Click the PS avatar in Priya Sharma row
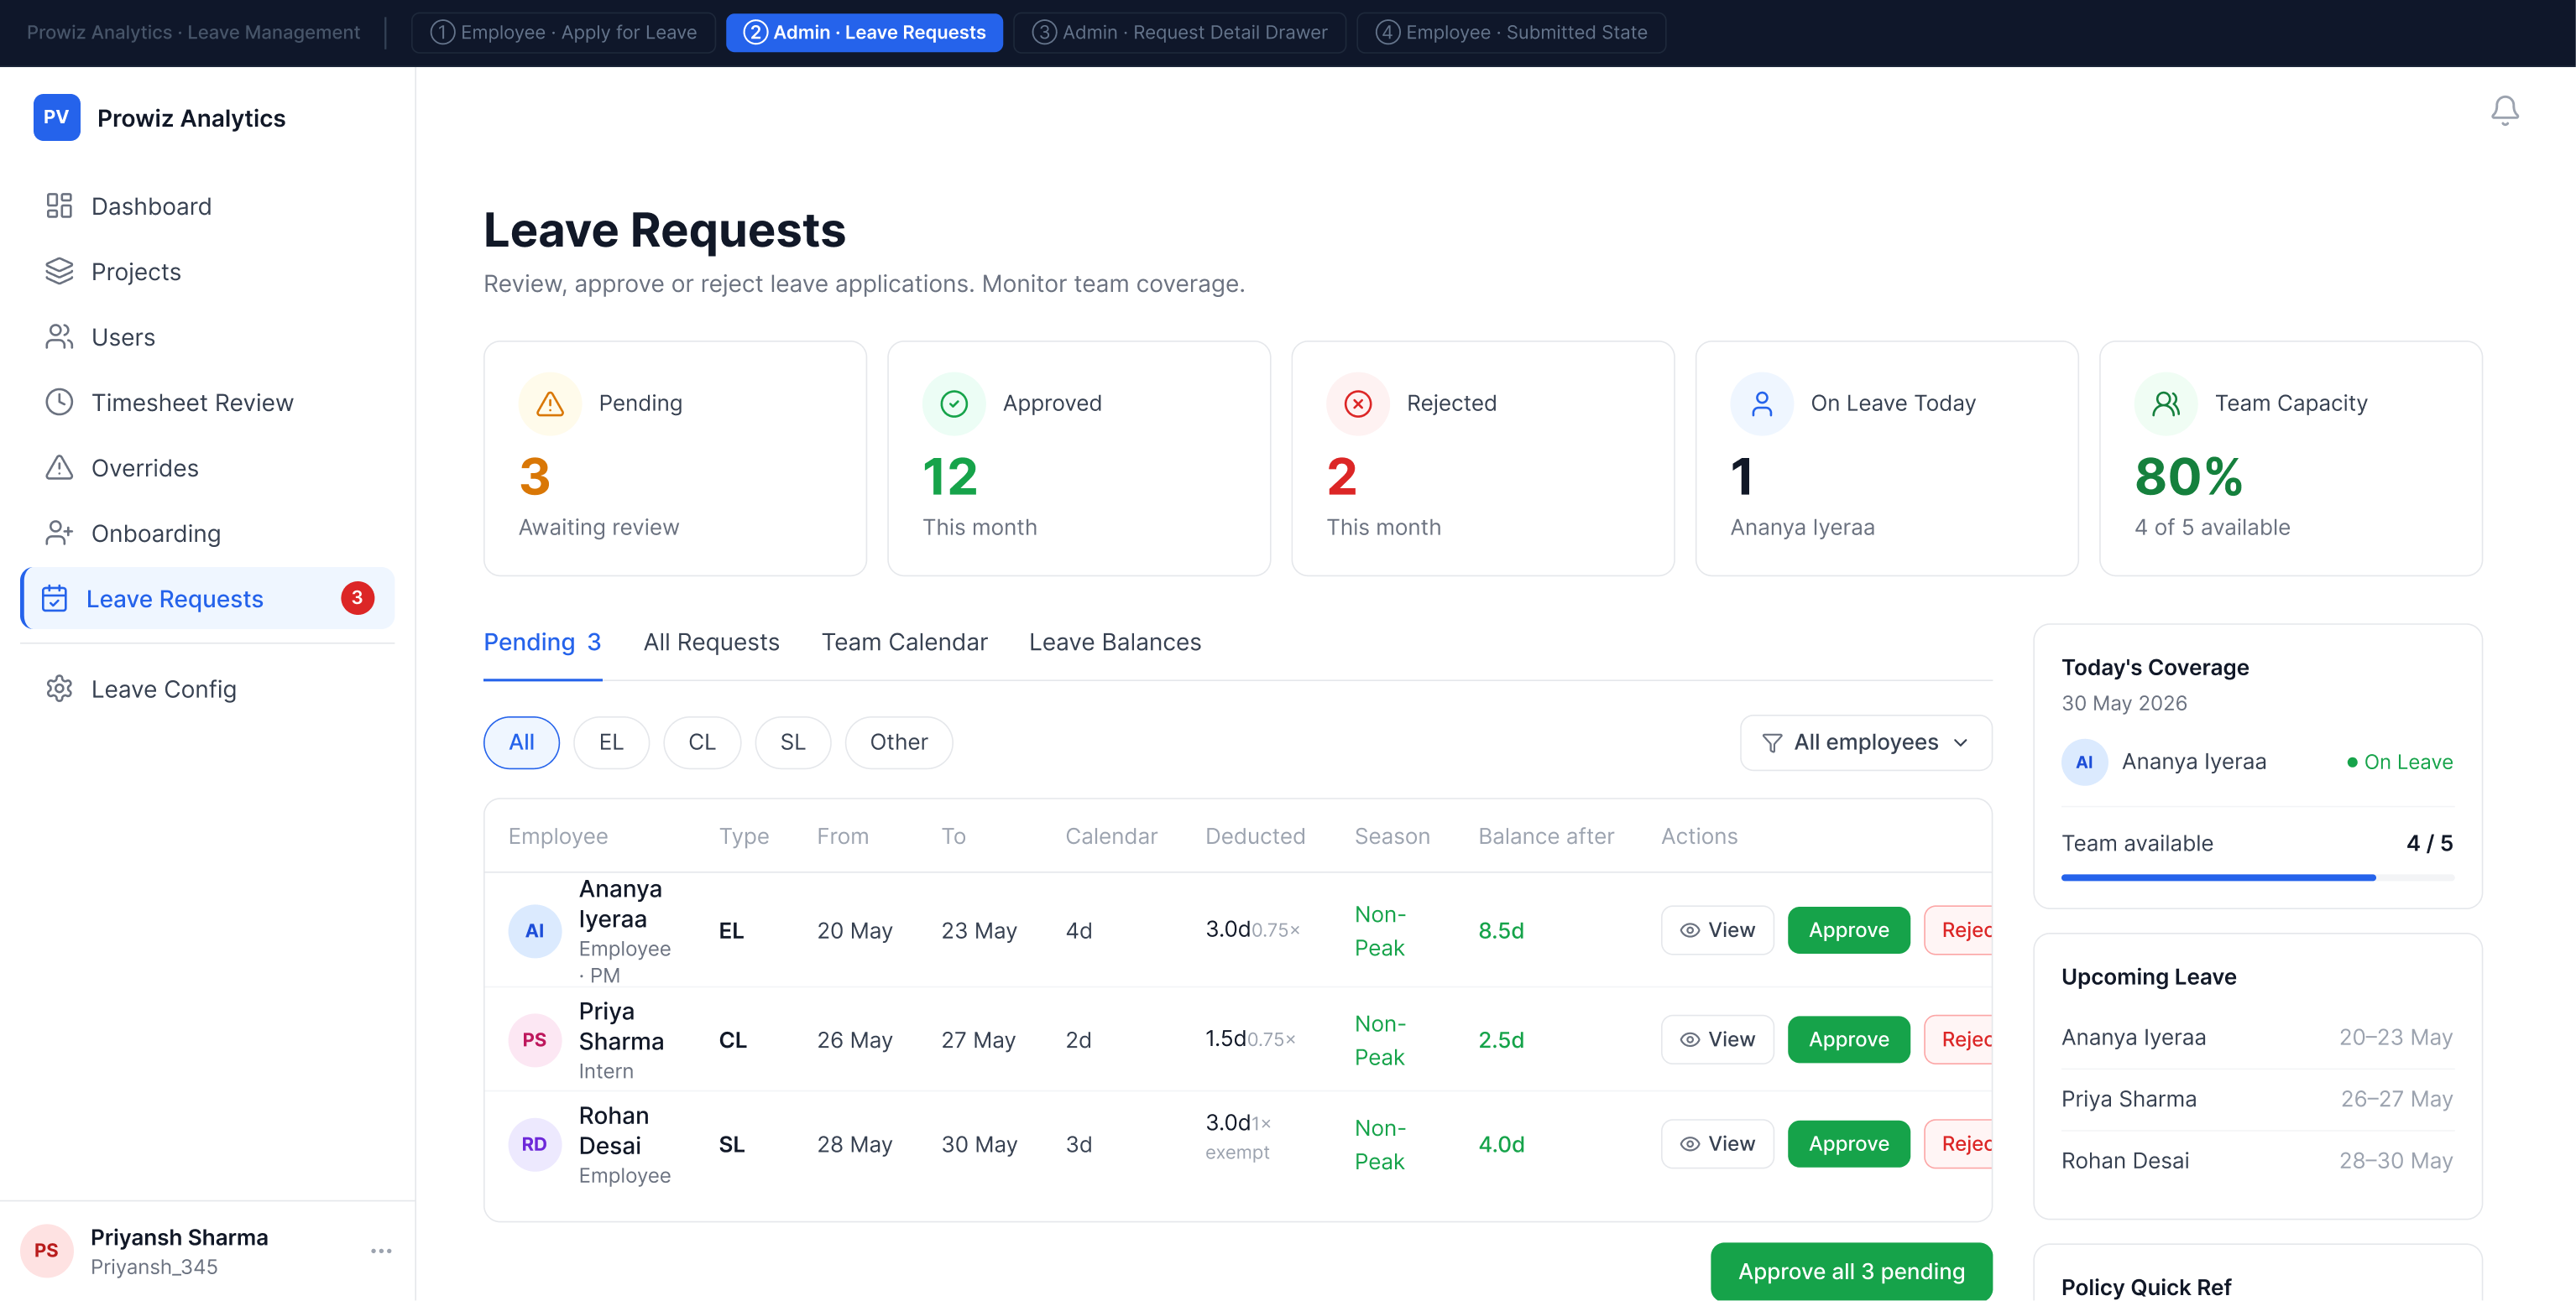The width and height of the screenshot is (2576, 1301). click(x=535, y=1040)
